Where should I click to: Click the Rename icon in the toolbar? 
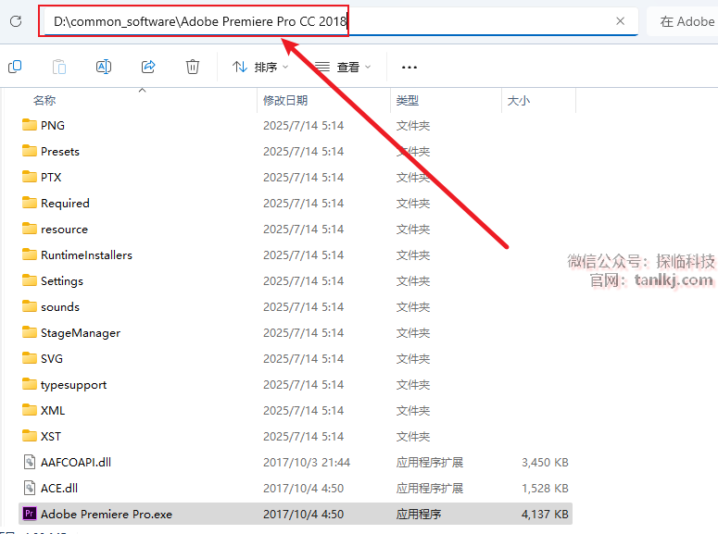(104, 67)
